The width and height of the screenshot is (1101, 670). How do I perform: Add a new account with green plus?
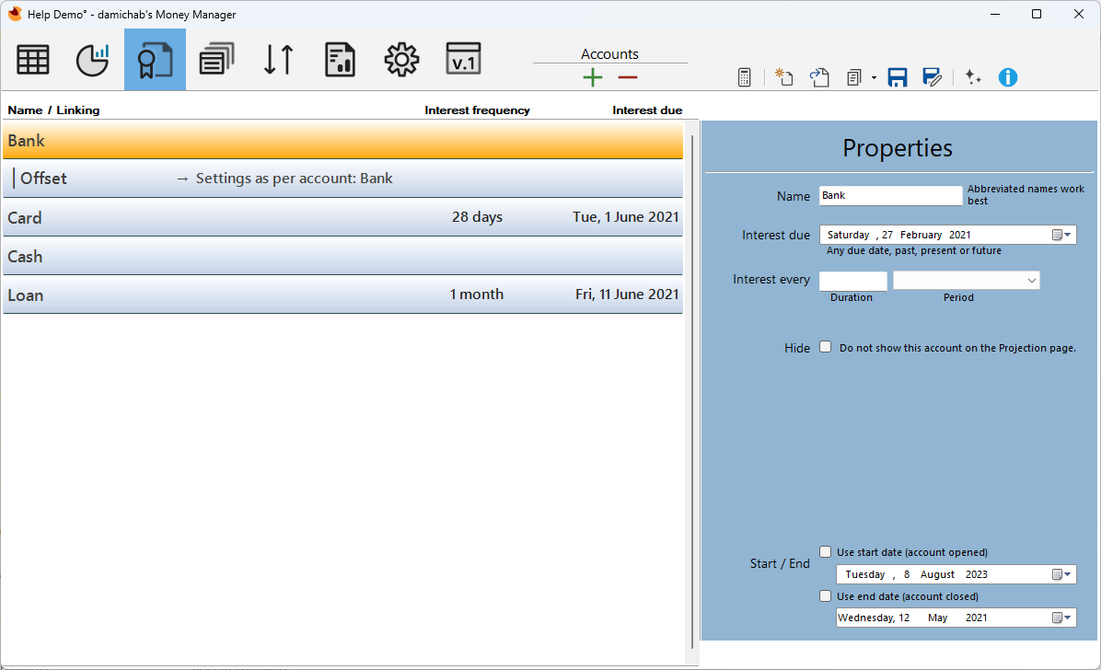pyautogui.click(x=593, y=77)
